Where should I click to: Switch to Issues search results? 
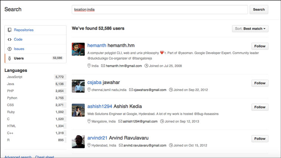(35, 49)
